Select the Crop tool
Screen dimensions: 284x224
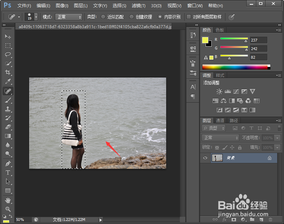(8, 72)
